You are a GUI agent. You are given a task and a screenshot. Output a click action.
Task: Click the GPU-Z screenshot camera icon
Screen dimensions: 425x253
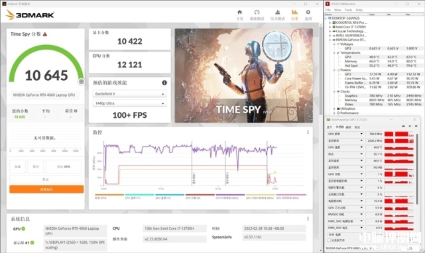[x=403, y=126]
